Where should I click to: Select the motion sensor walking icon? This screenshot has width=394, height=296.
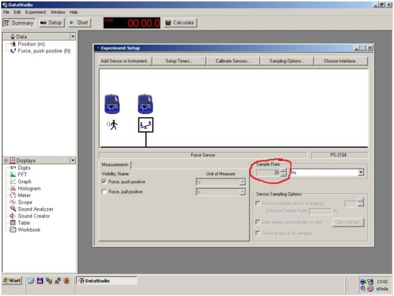click(112, 125)
